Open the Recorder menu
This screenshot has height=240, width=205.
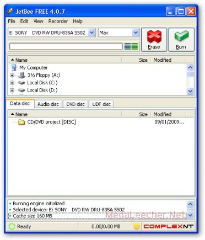click(58, 22)
